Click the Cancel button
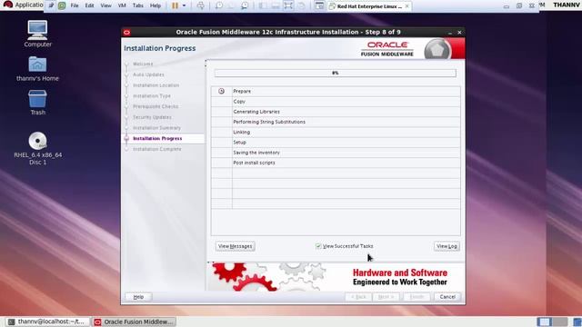The image size is (582, 327). (x=447, y=297)
